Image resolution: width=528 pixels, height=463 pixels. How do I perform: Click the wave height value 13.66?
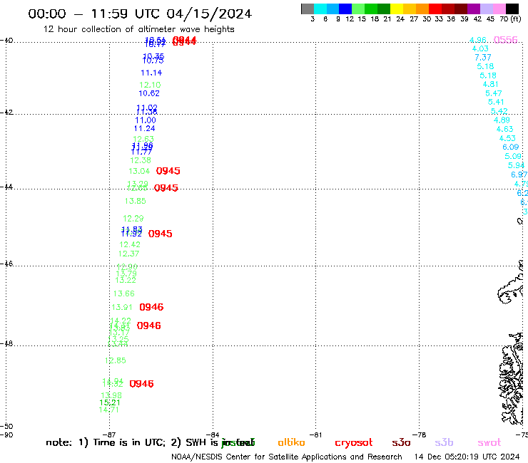point(124,293)
